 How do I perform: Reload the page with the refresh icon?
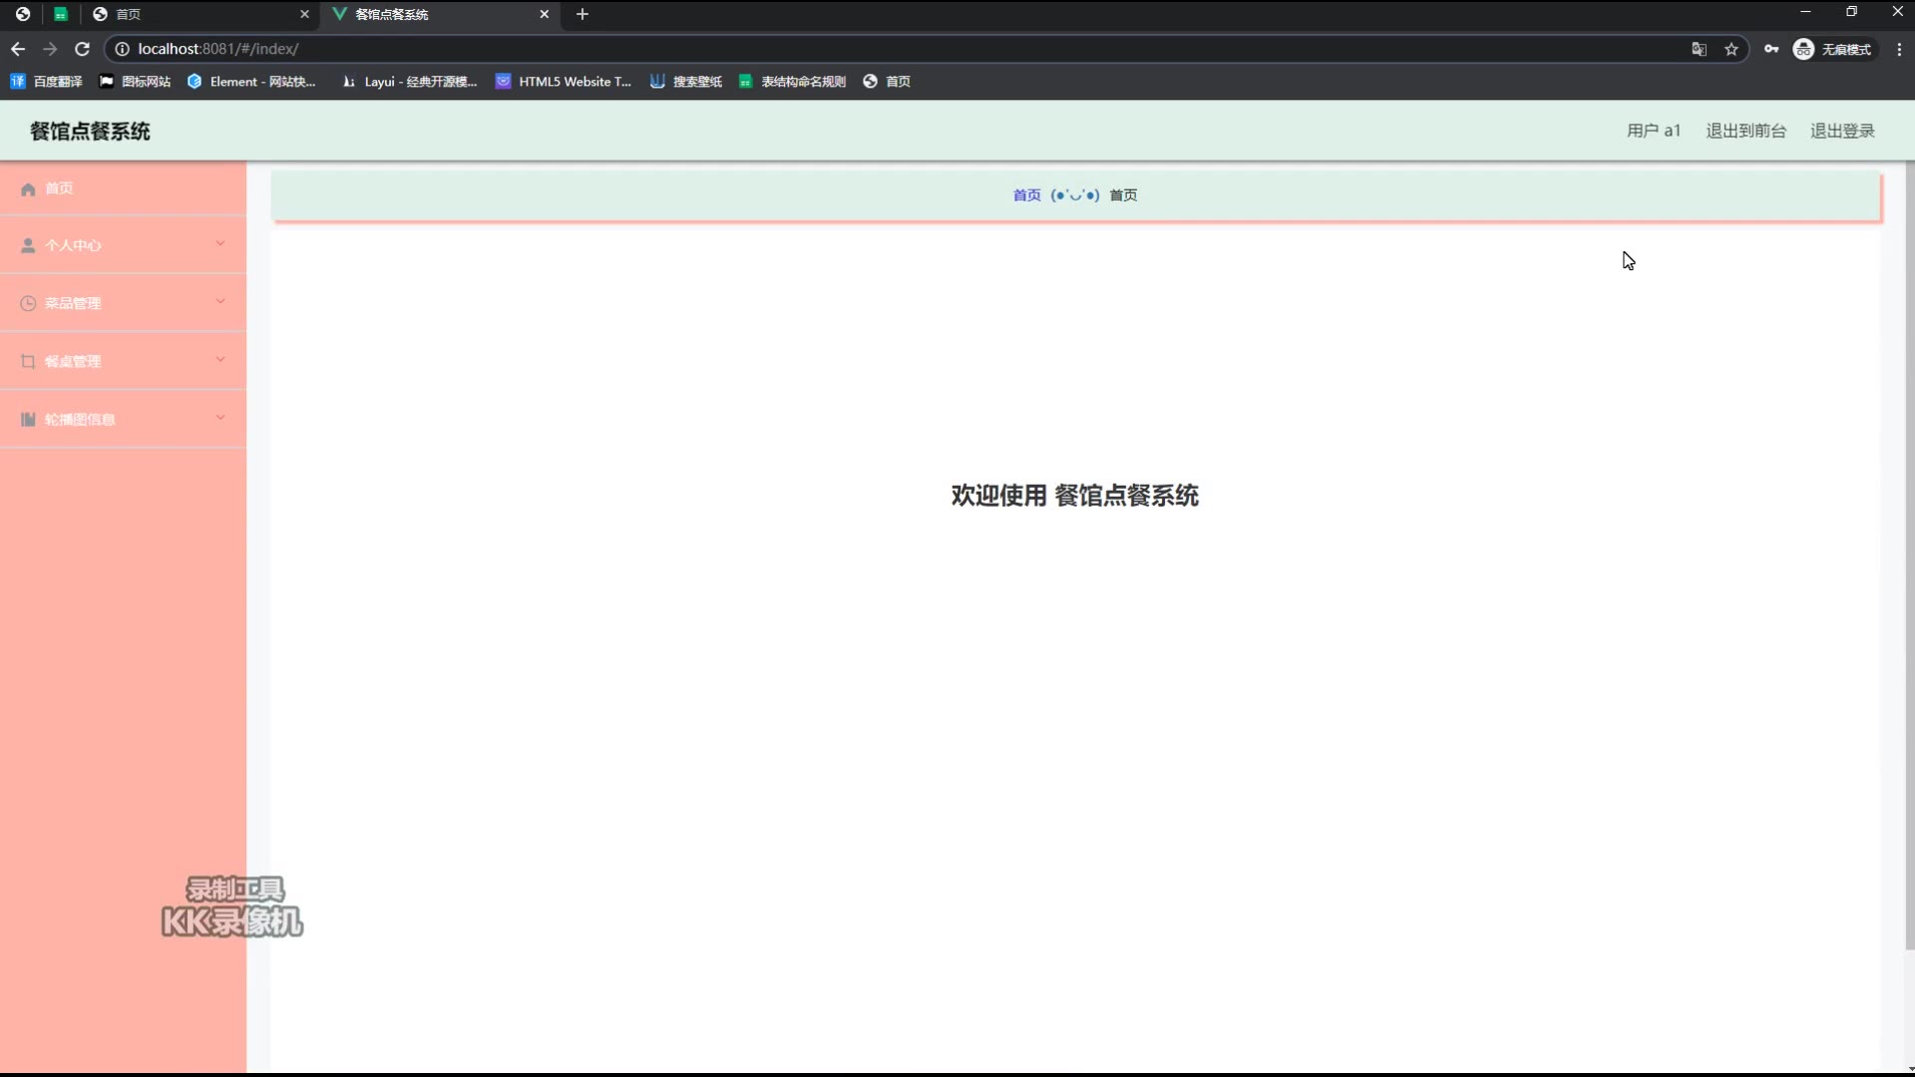pos(83,49)
